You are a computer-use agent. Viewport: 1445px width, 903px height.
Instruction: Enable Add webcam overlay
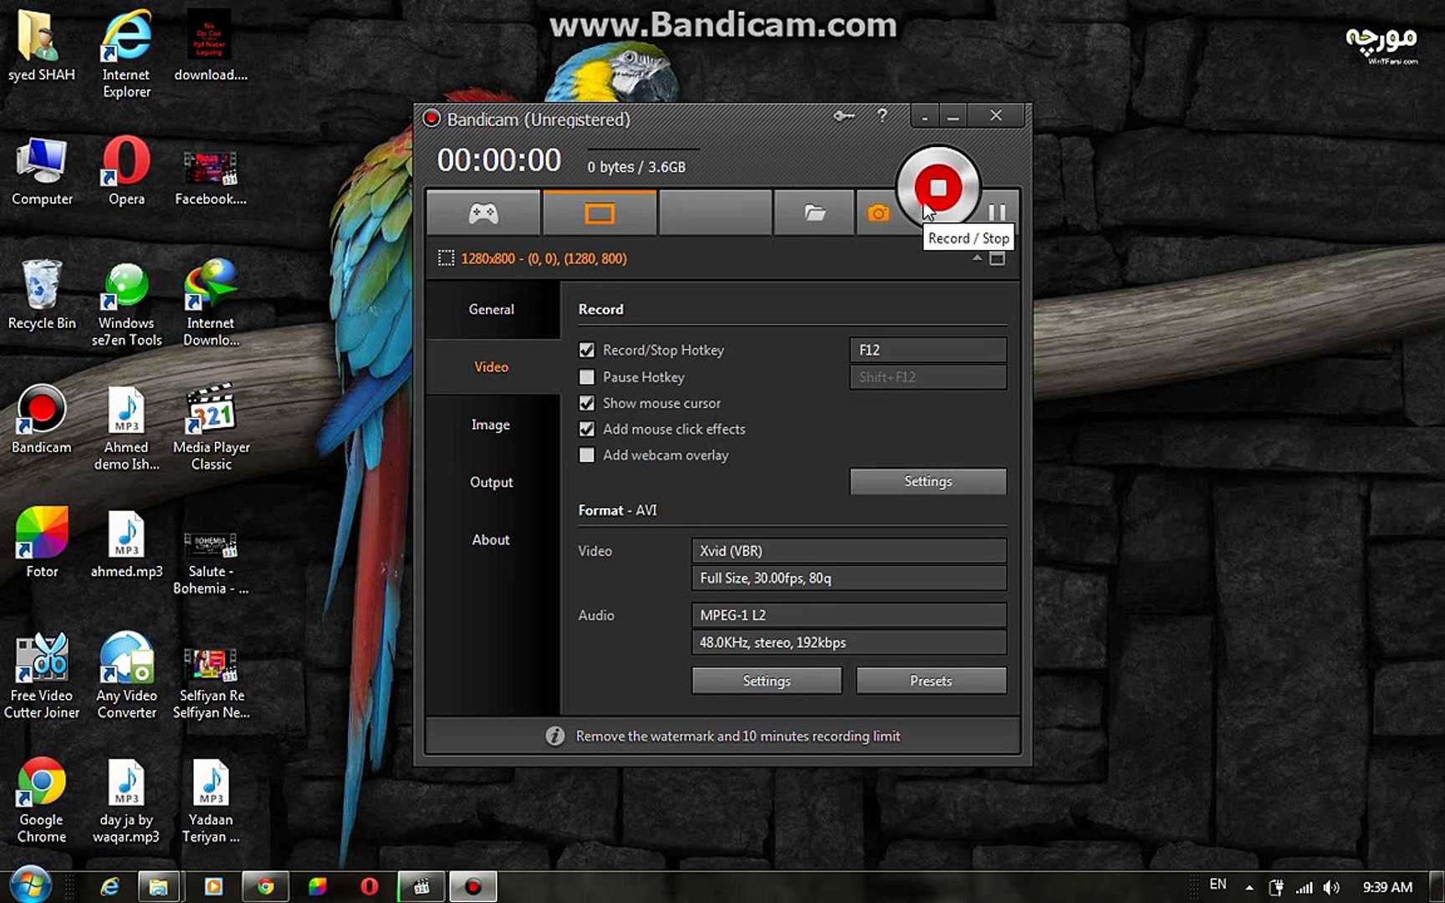(586, 455)
